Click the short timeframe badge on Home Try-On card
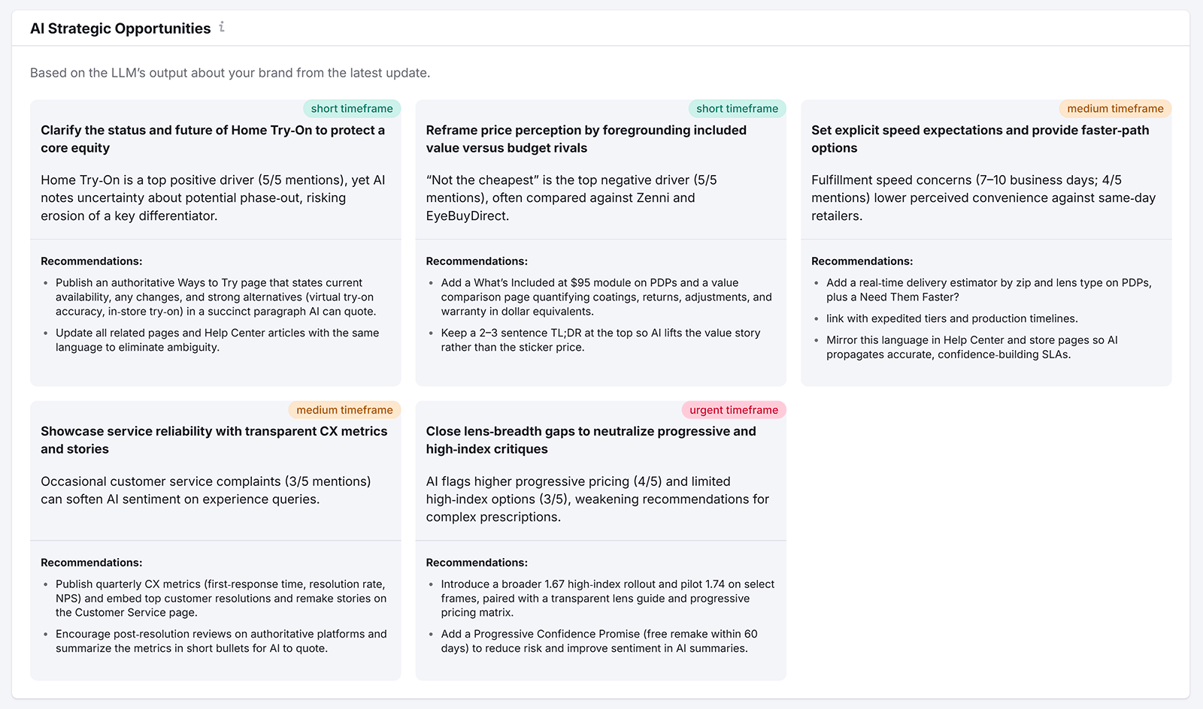The width and height of the screenshot is (1203, 709). 351,108
